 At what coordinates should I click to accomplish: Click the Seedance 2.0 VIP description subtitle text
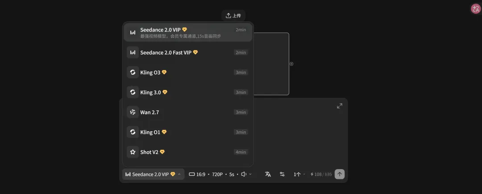(x=181, y=36)
